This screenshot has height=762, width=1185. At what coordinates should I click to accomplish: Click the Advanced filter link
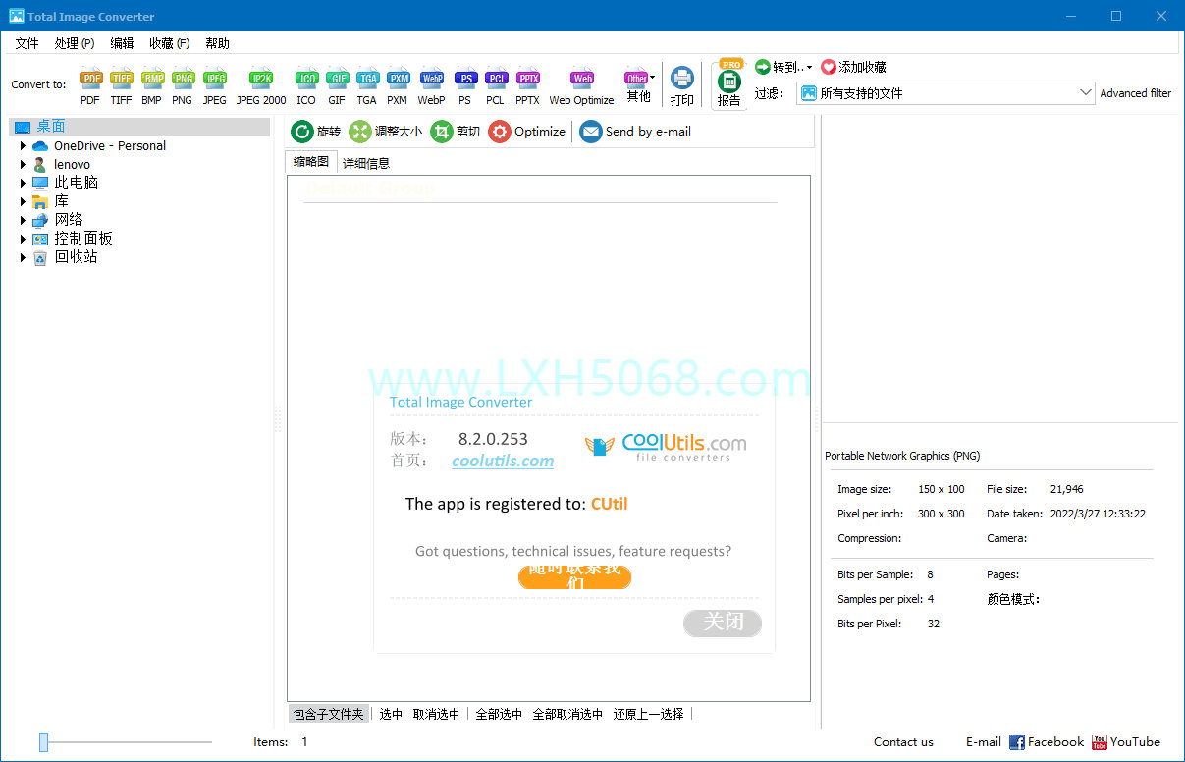1136,93
